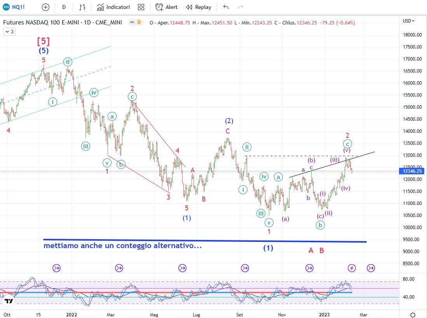Viewport: 427px width, 318px height.
Task: Click the TradingView logo
Action: coord(9,301)
